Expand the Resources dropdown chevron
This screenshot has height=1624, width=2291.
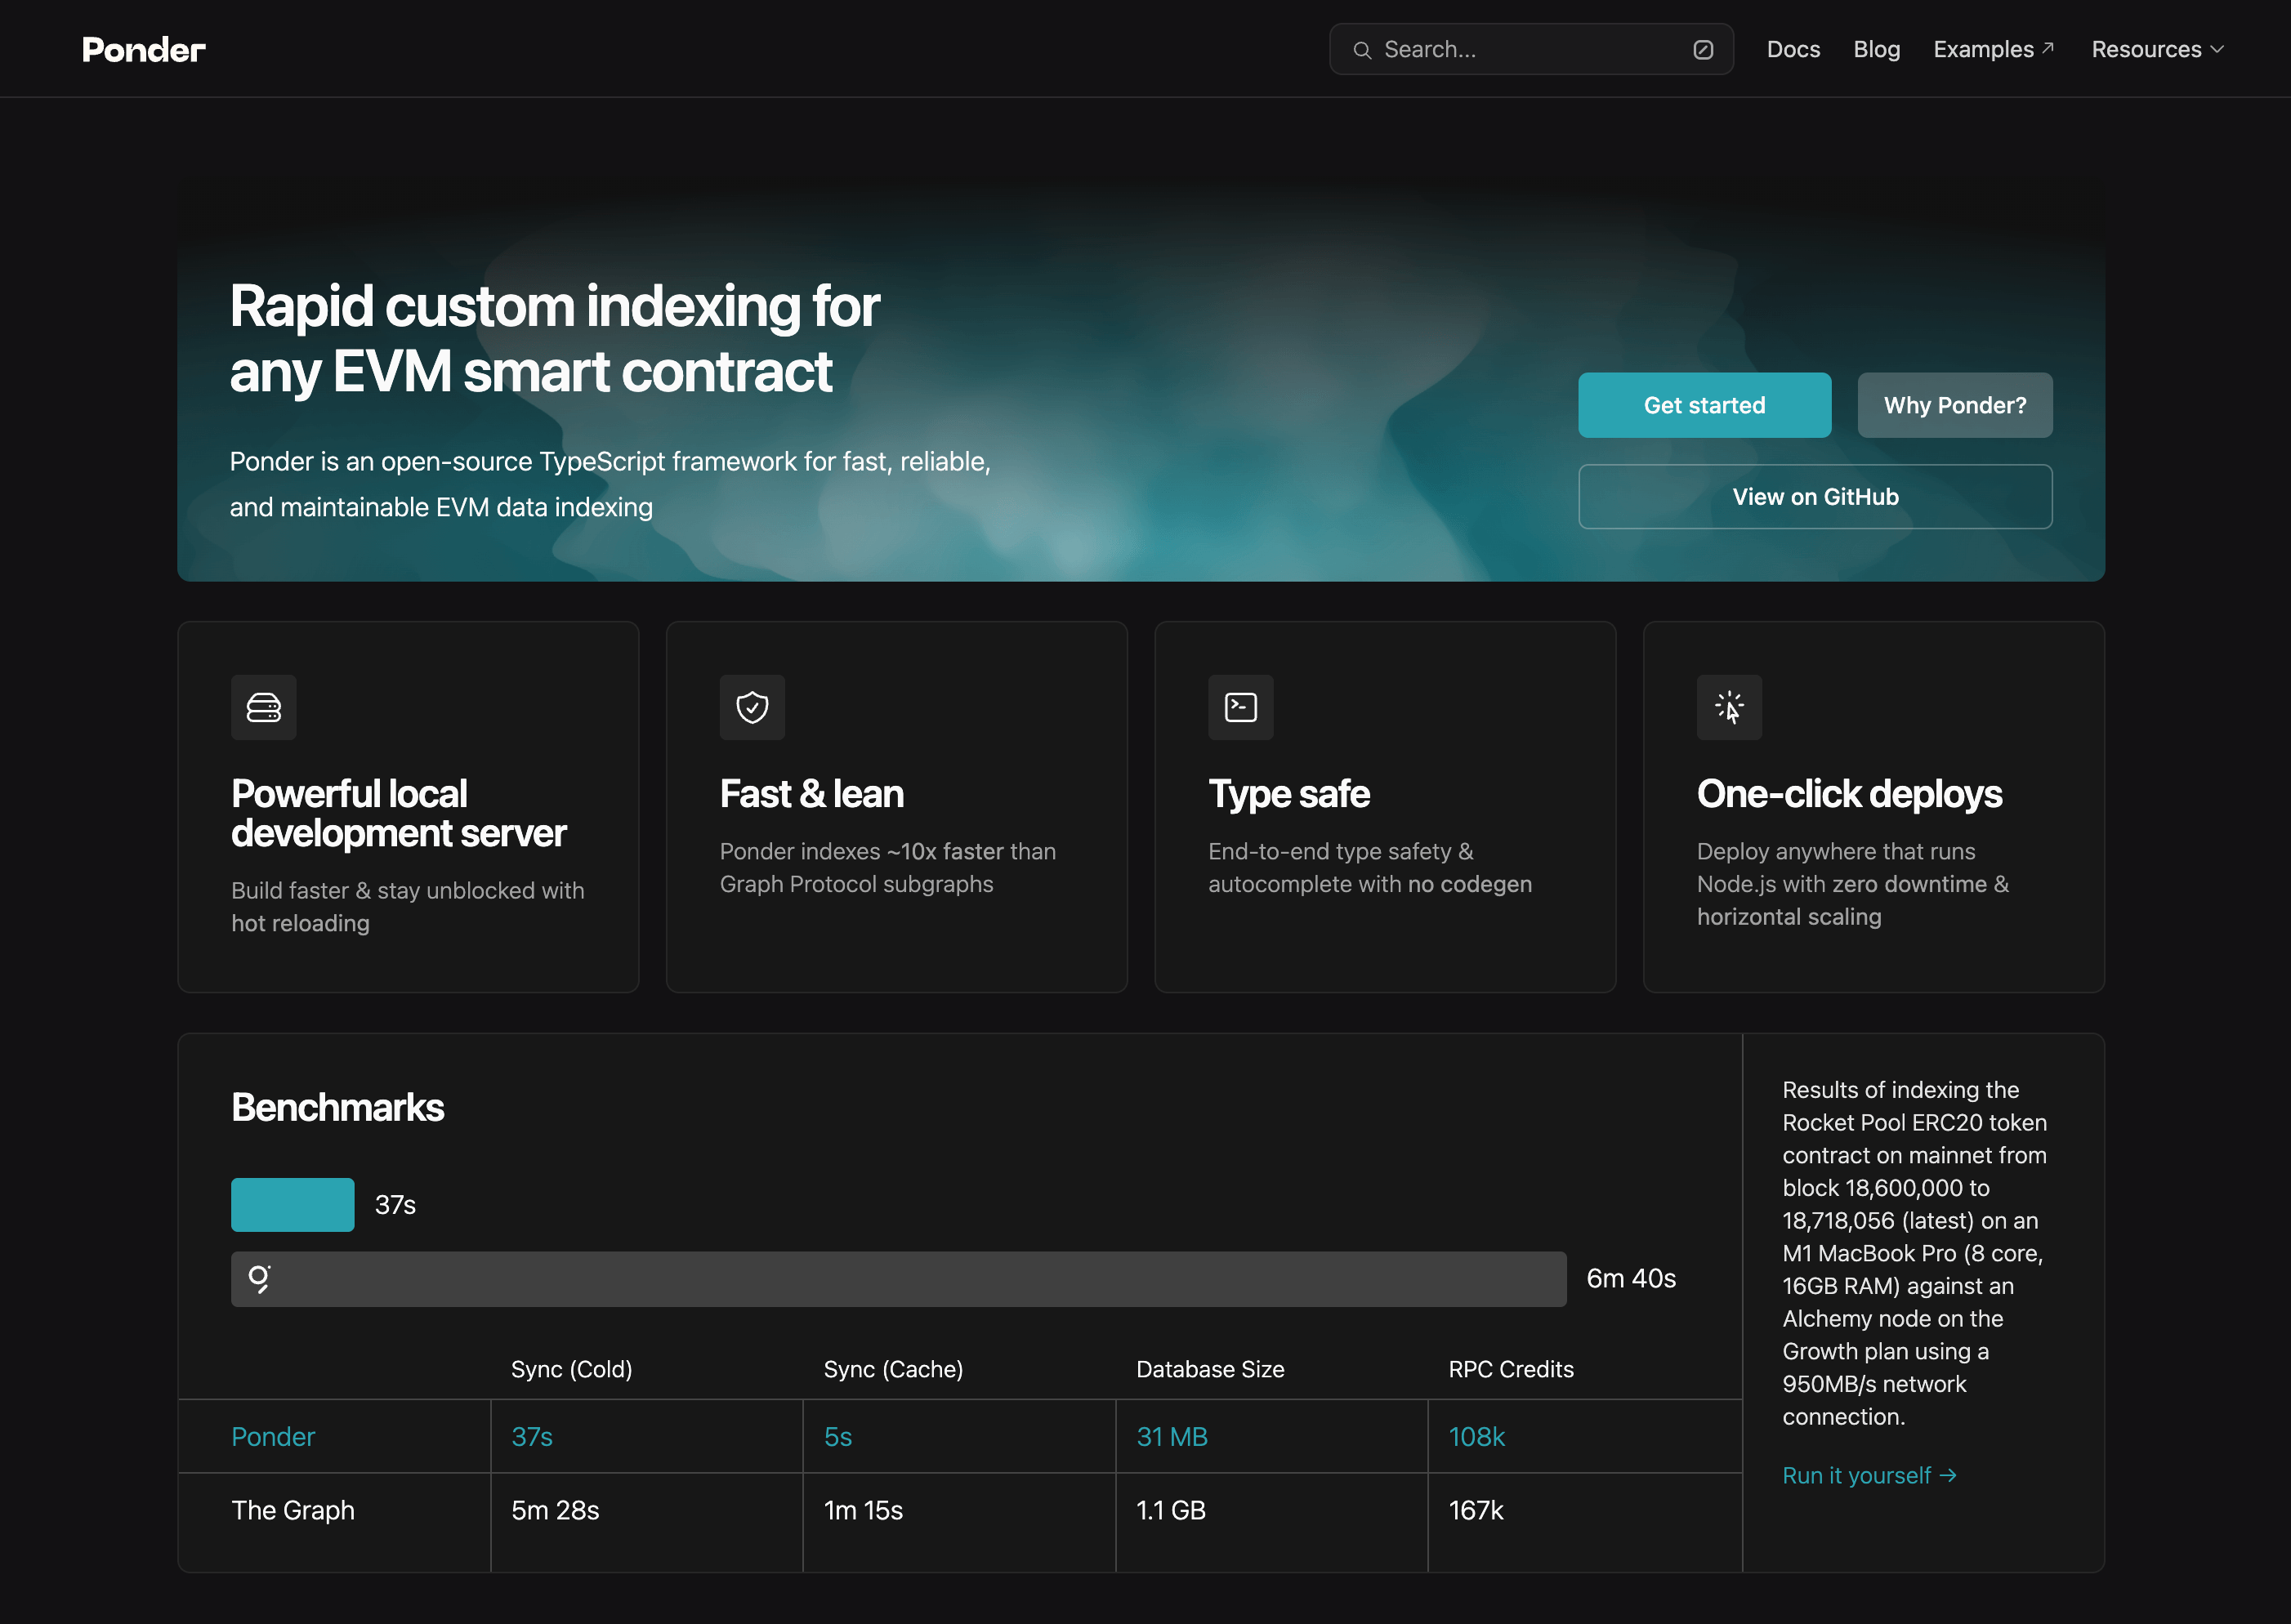[2217, 49]
